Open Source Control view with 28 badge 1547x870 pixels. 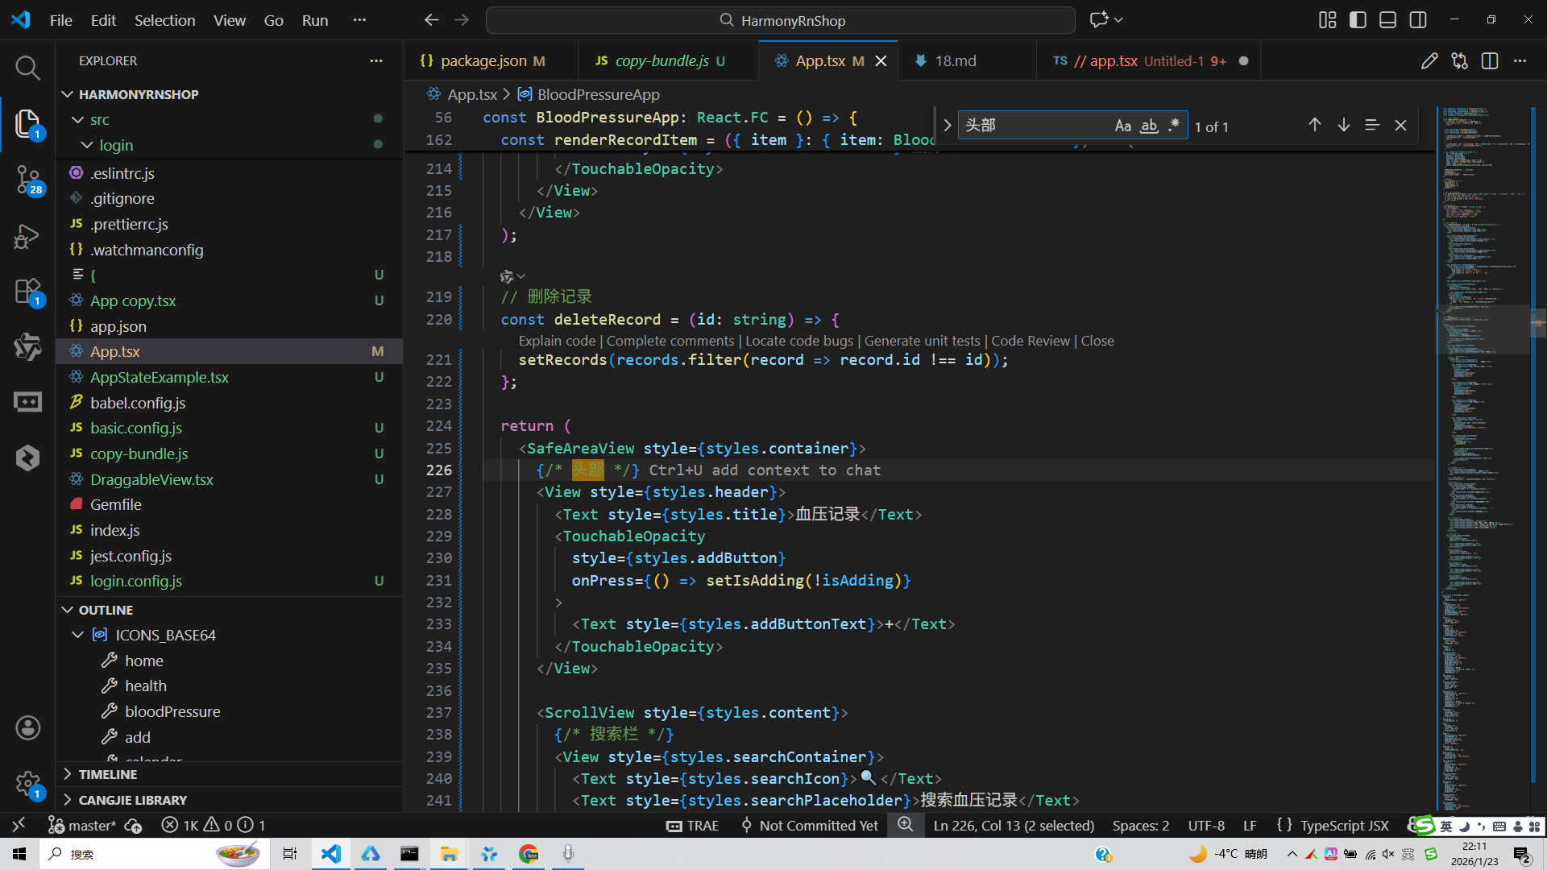[x=27, y=179]
